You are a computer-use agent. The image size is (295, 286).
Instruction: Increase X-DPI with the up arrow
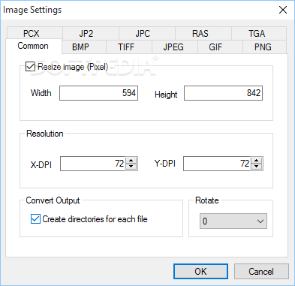point(131,160)
